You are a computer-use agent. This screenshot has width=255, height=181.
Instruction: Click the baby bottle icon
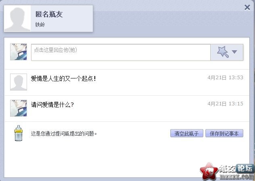coord(19,133)
